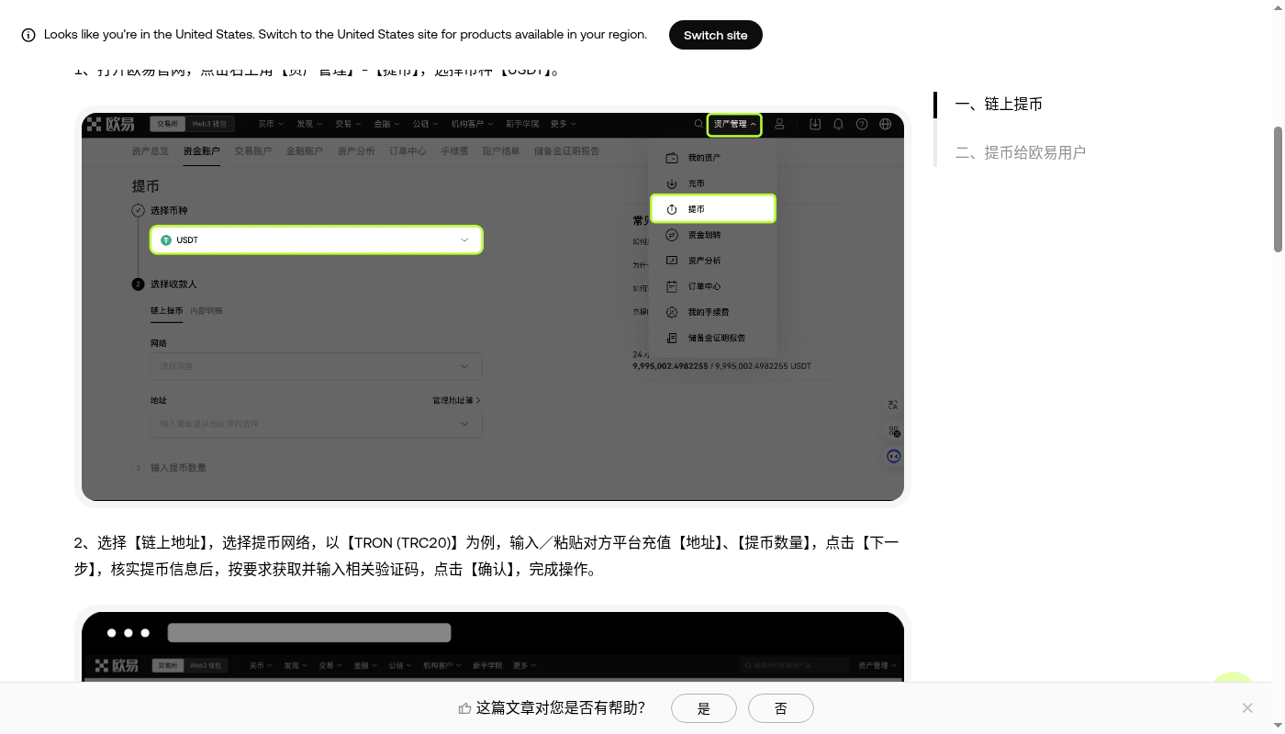Open the 公链 dropdown in the first tutorial screenshot
Screen dimensions: 1285x734
click(425, 124)
